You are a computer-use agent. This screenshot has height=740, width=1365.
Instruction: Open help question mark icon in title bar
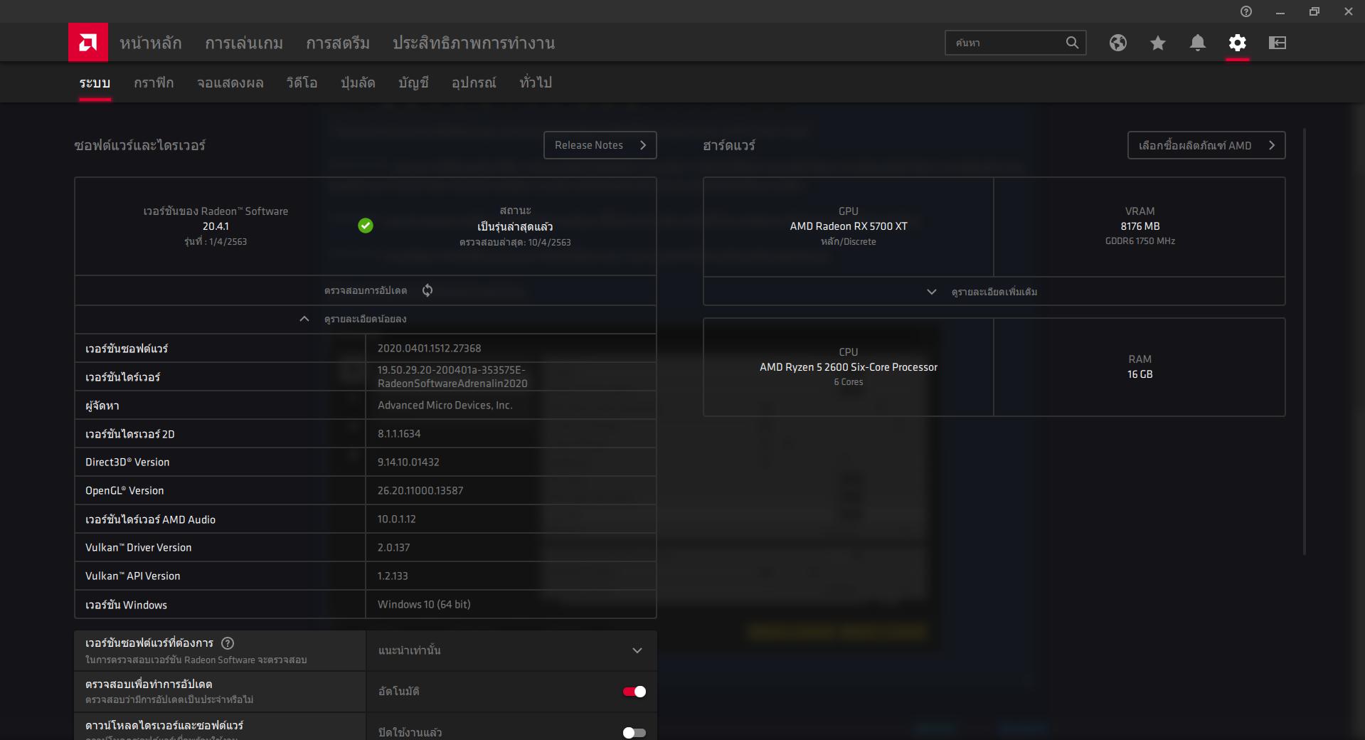click(x=1246, y=11)
